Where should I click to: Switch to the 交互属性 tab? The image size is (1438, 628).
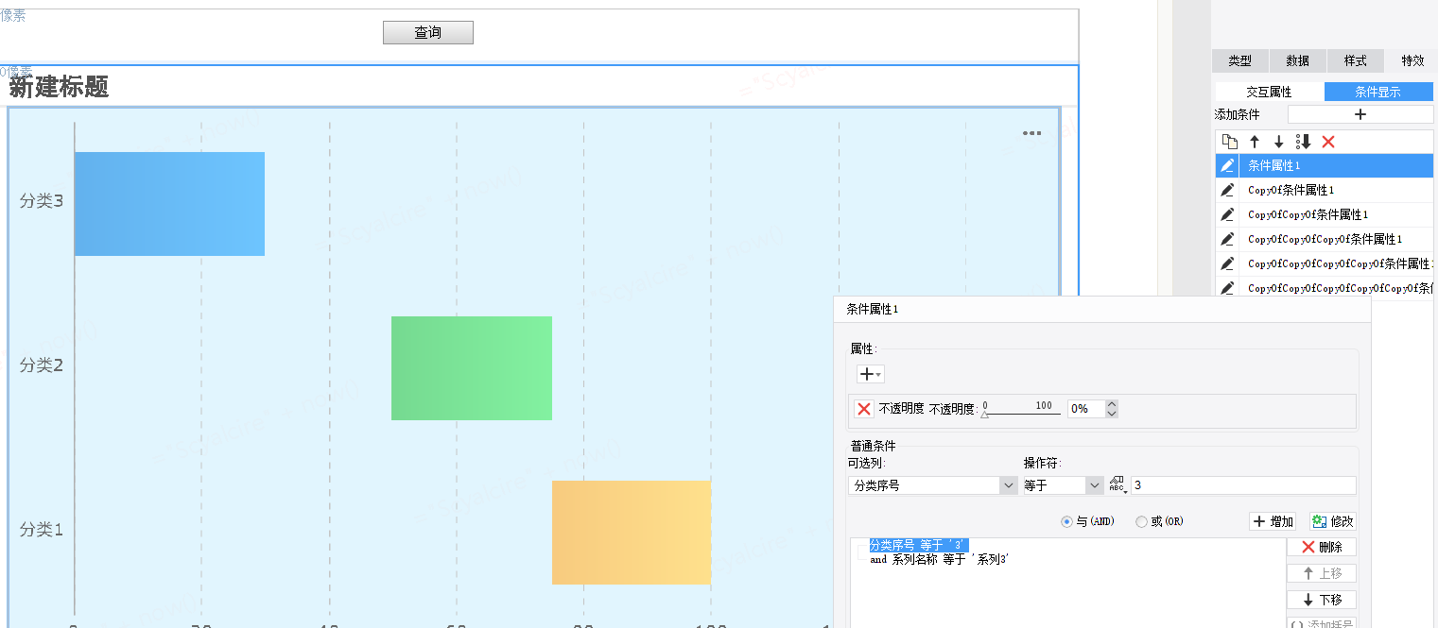1269,92
